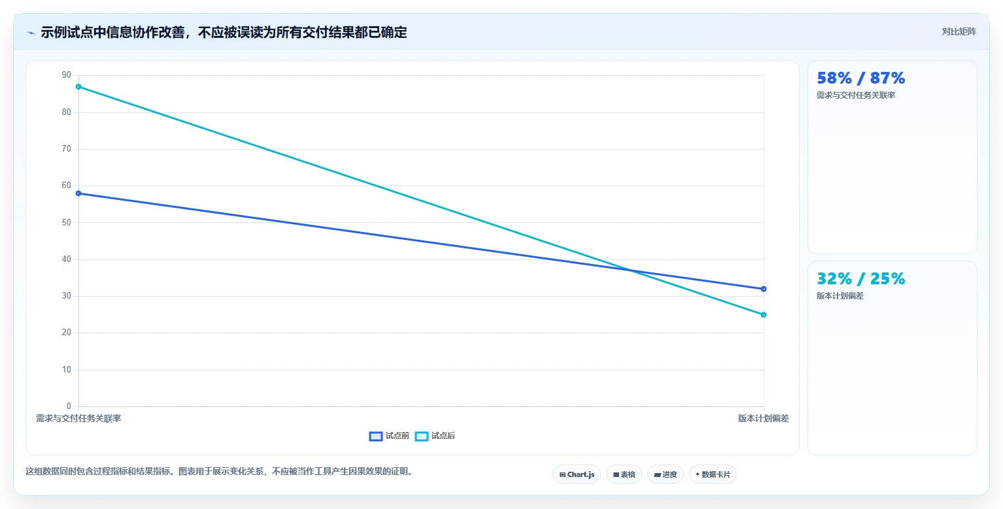Click the 数据卡片 tag
Screen dimensions: 1003x509
pos(713,474)
